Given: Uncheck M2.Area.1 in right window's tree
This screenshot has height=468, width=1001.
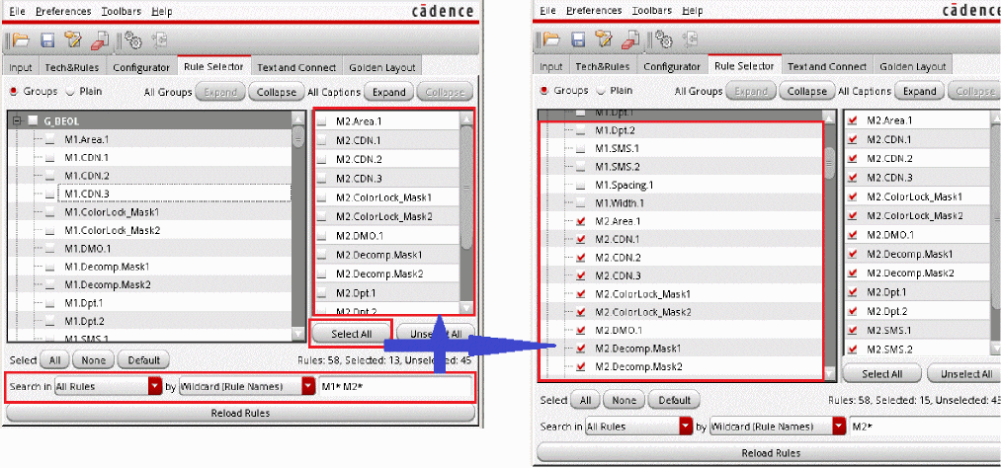Looking at the screenshot, I should click(x=580, y=222).
